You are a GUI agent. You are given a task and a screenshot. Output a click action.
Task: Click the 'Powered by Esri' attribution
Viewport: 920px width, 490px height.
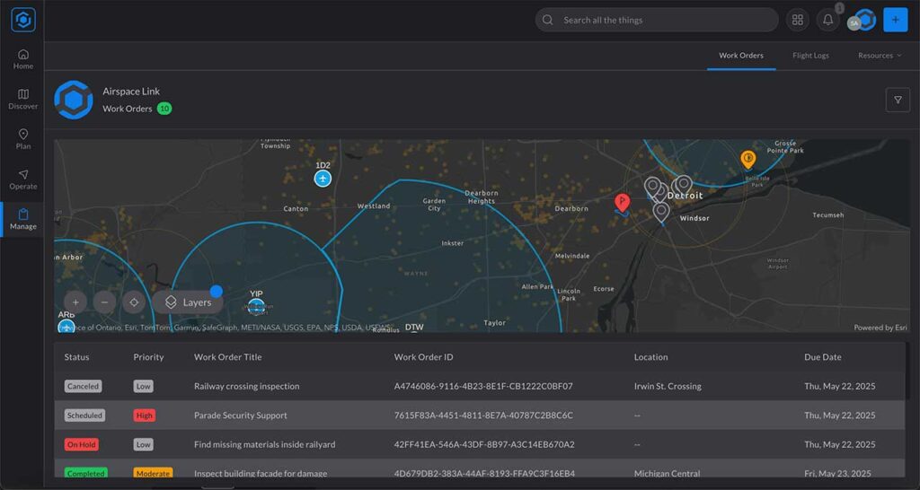tap(880, 328)
